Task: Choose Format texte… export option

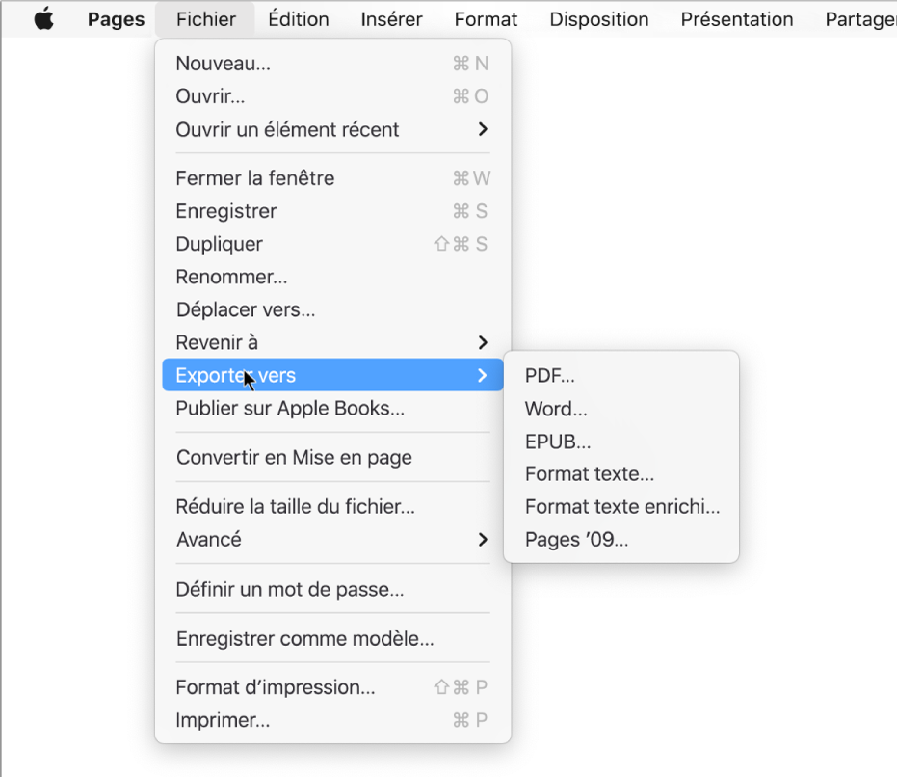Action: coord(621,473)
